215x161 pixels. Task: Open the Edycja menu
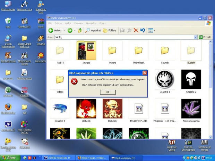58,23
